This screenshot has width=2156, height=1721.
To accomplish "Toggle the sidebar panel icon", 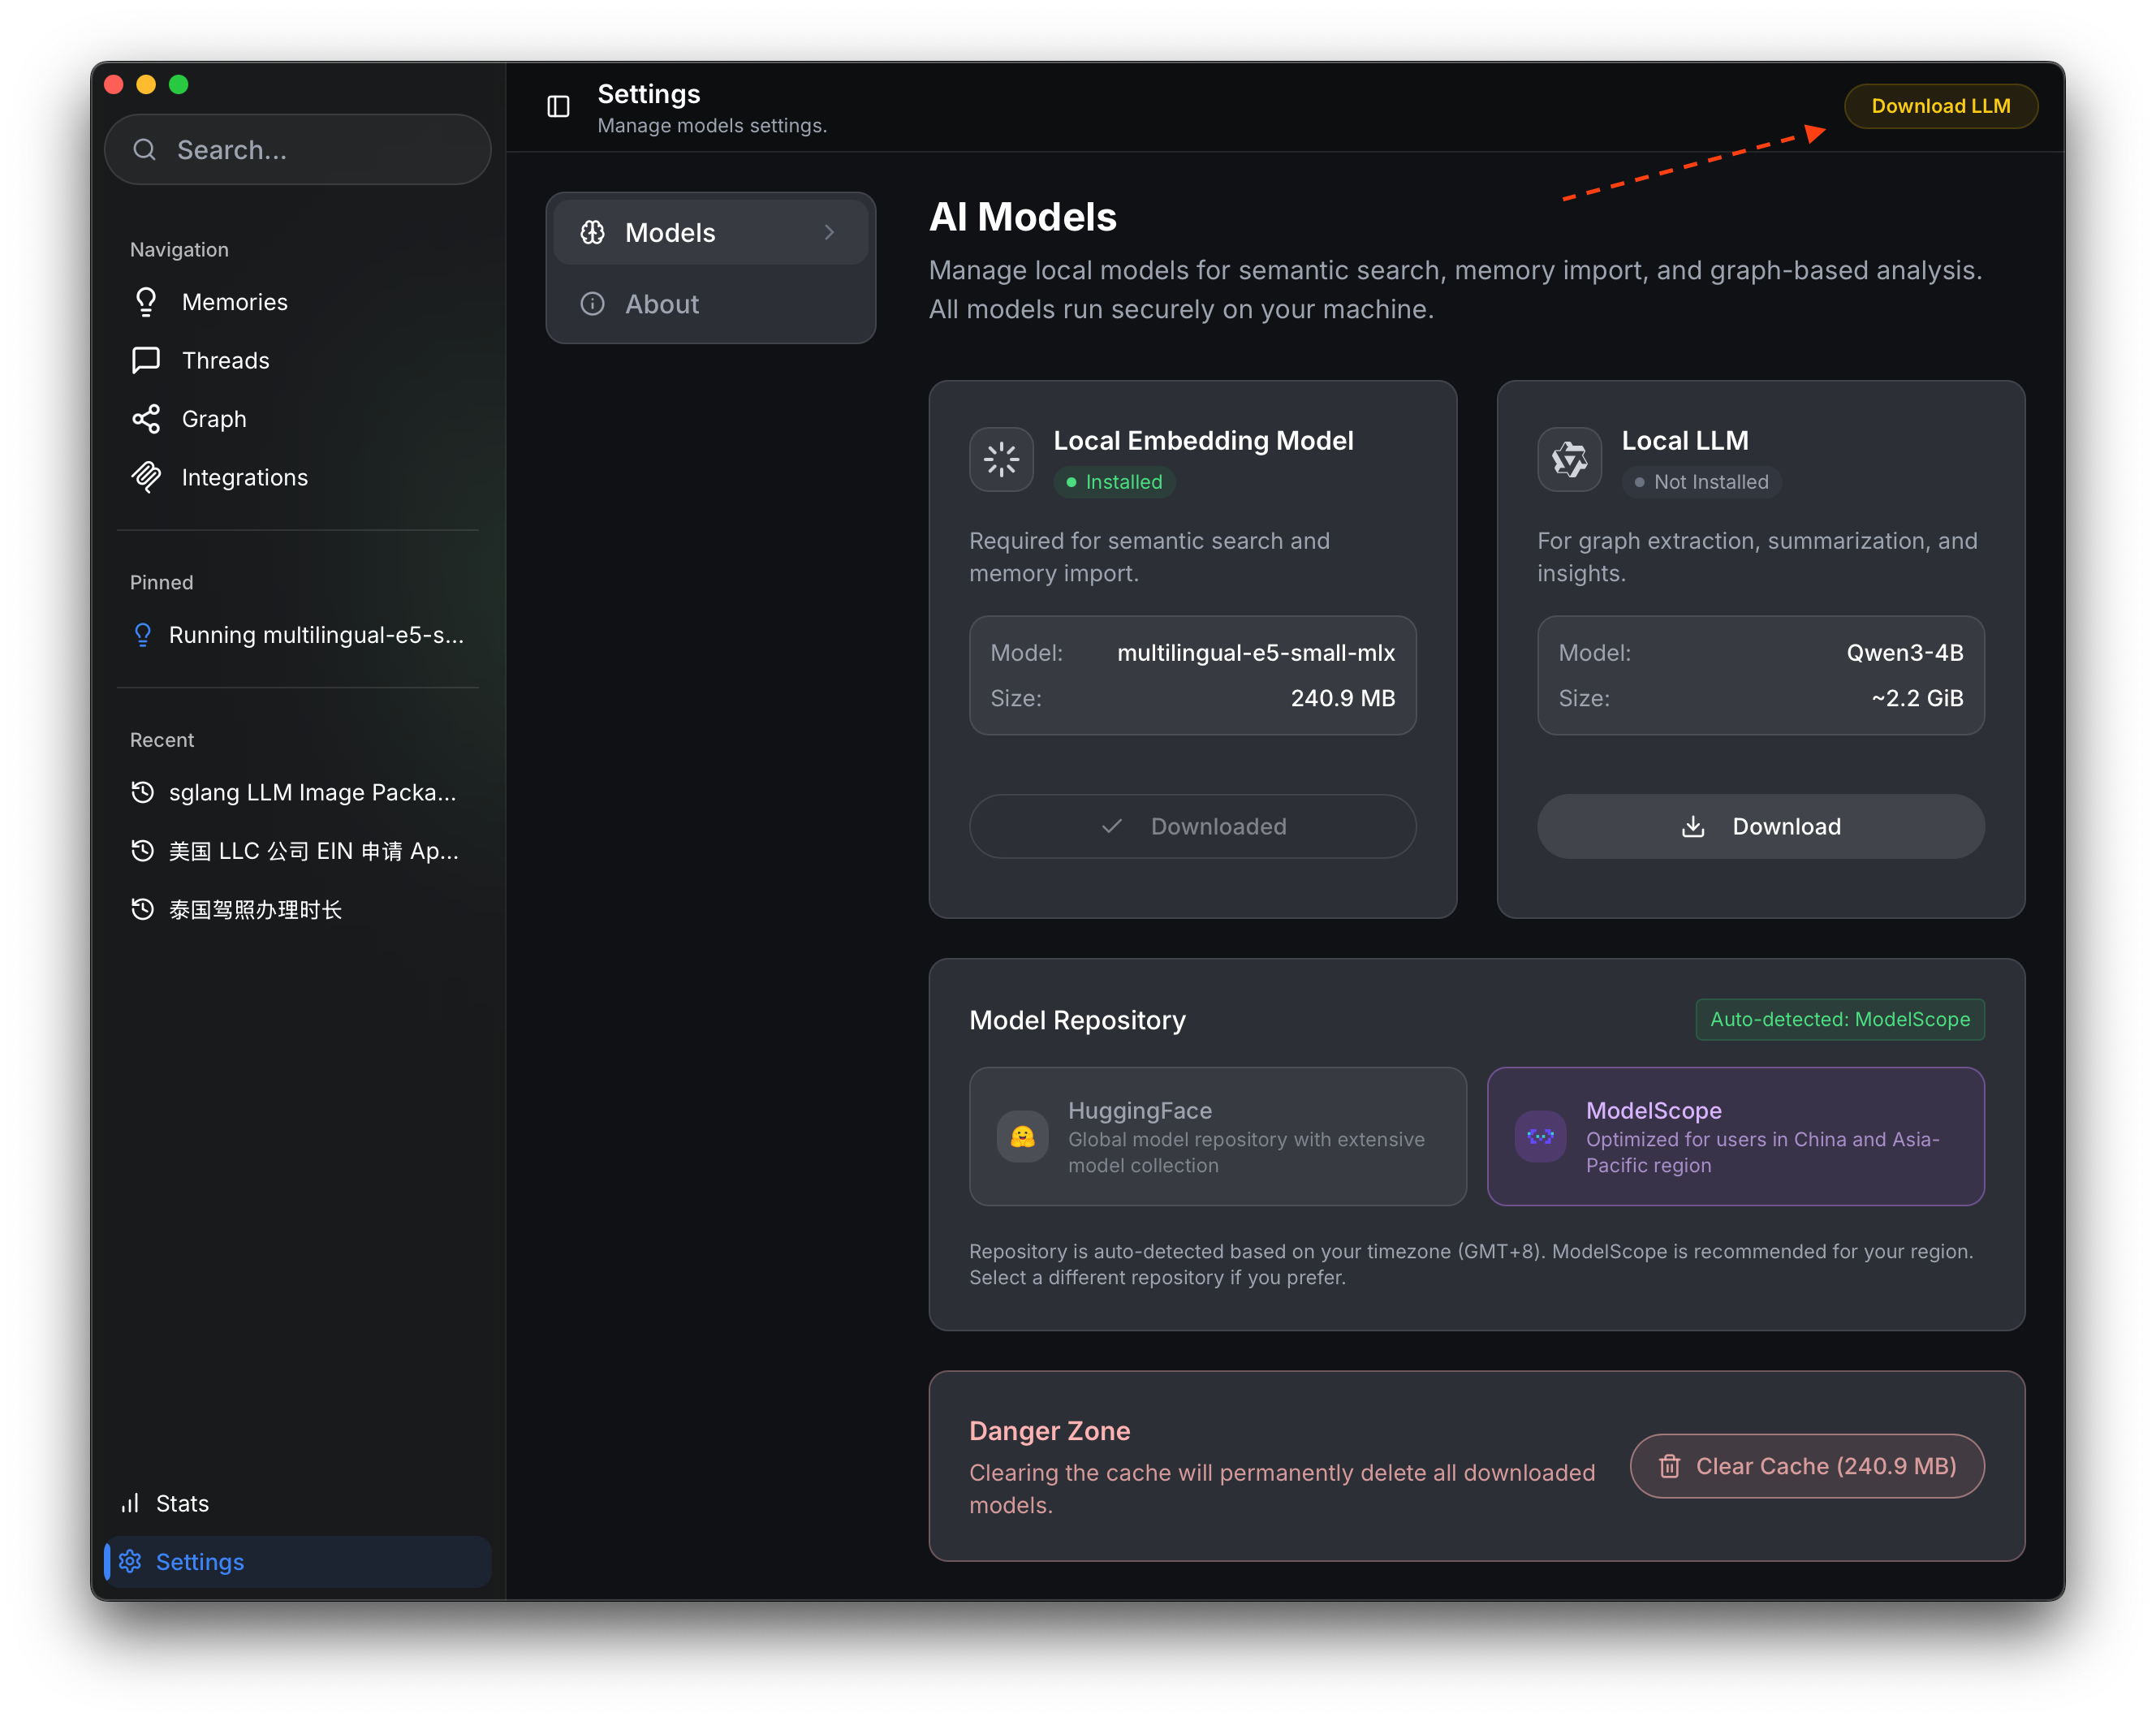I will click(558, 106).
